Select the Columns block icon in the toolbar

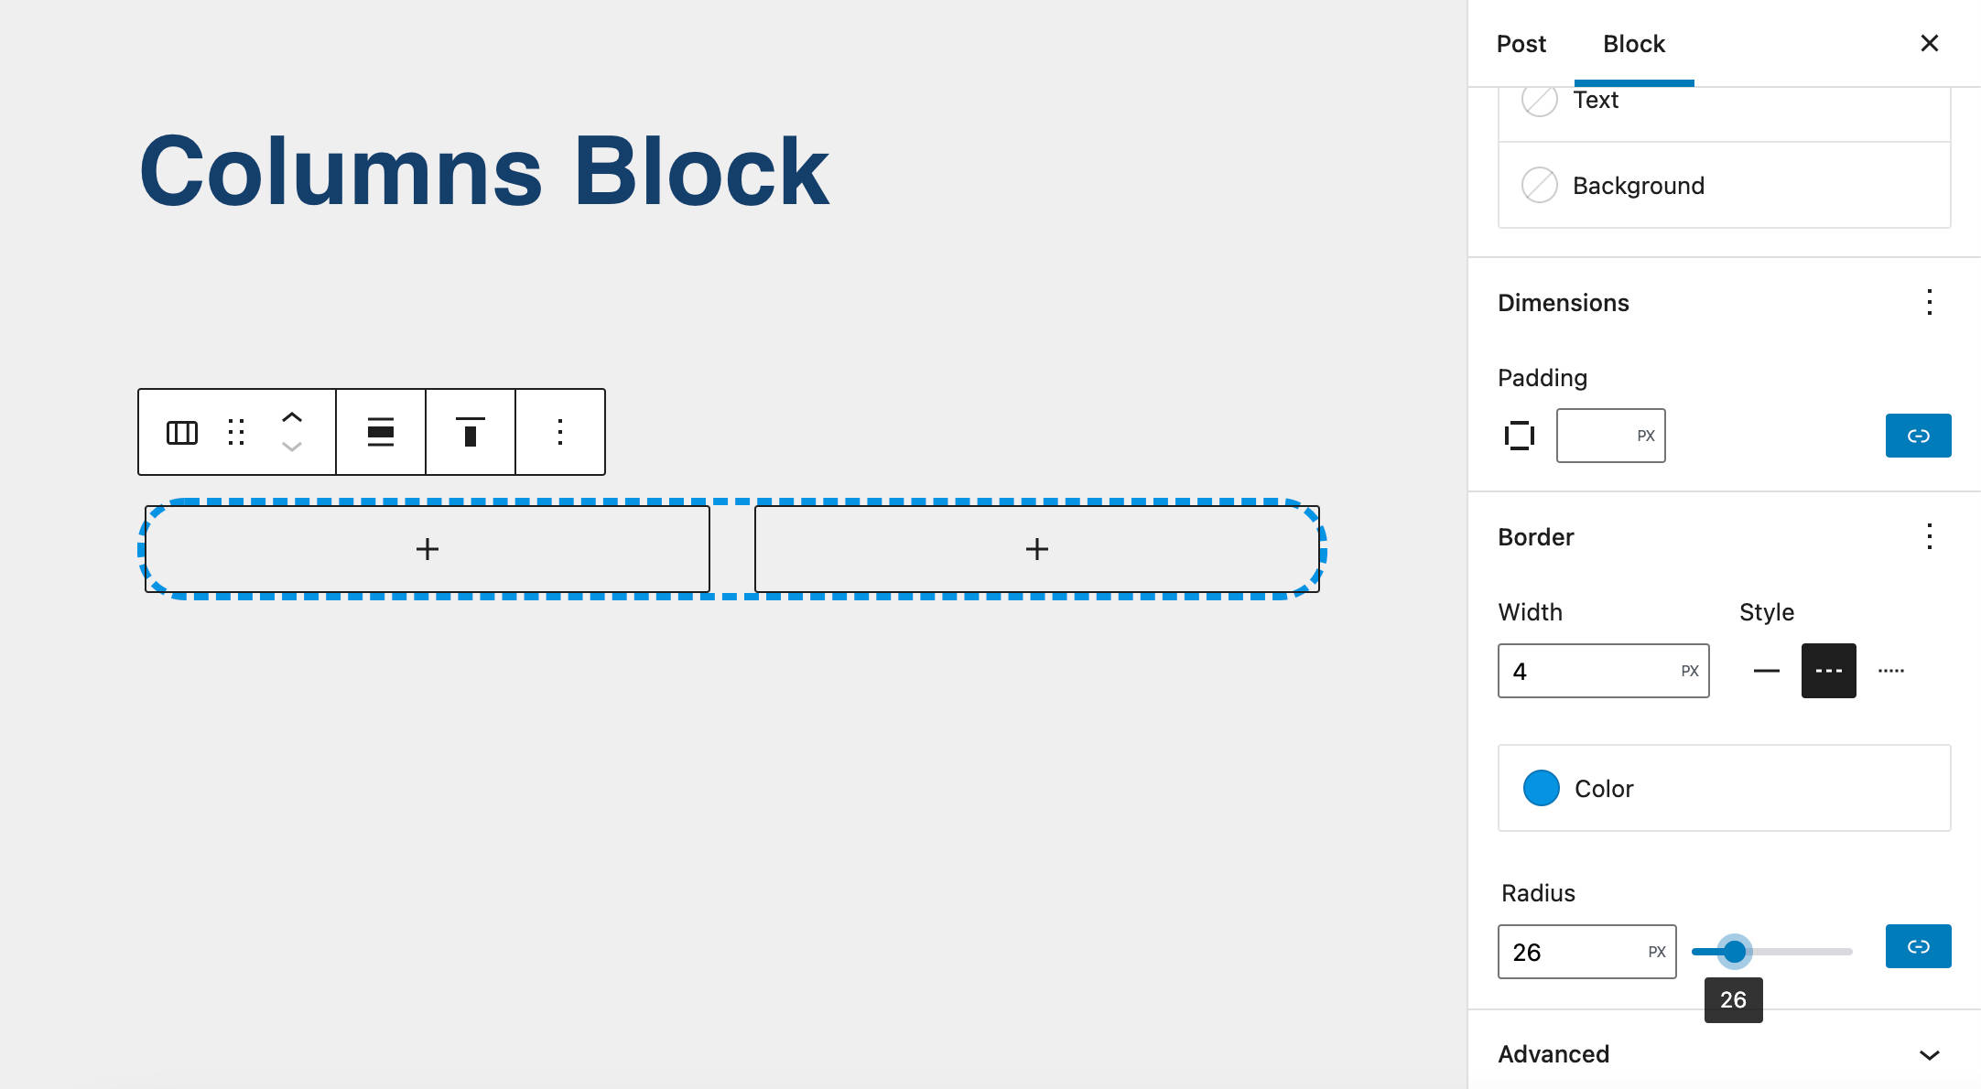(x=181, y=432)
